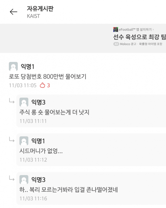Screen dimensions: 166x208
Task: Like the lotto post via thumbs-up icon
Action: [42, 85]
